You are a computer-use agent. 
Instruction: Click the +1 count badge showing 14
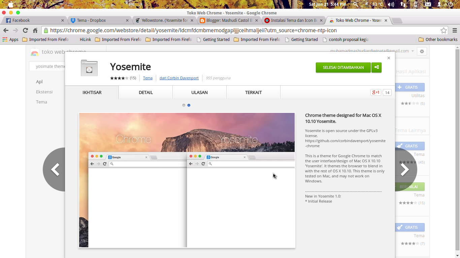tap(387, 92)
